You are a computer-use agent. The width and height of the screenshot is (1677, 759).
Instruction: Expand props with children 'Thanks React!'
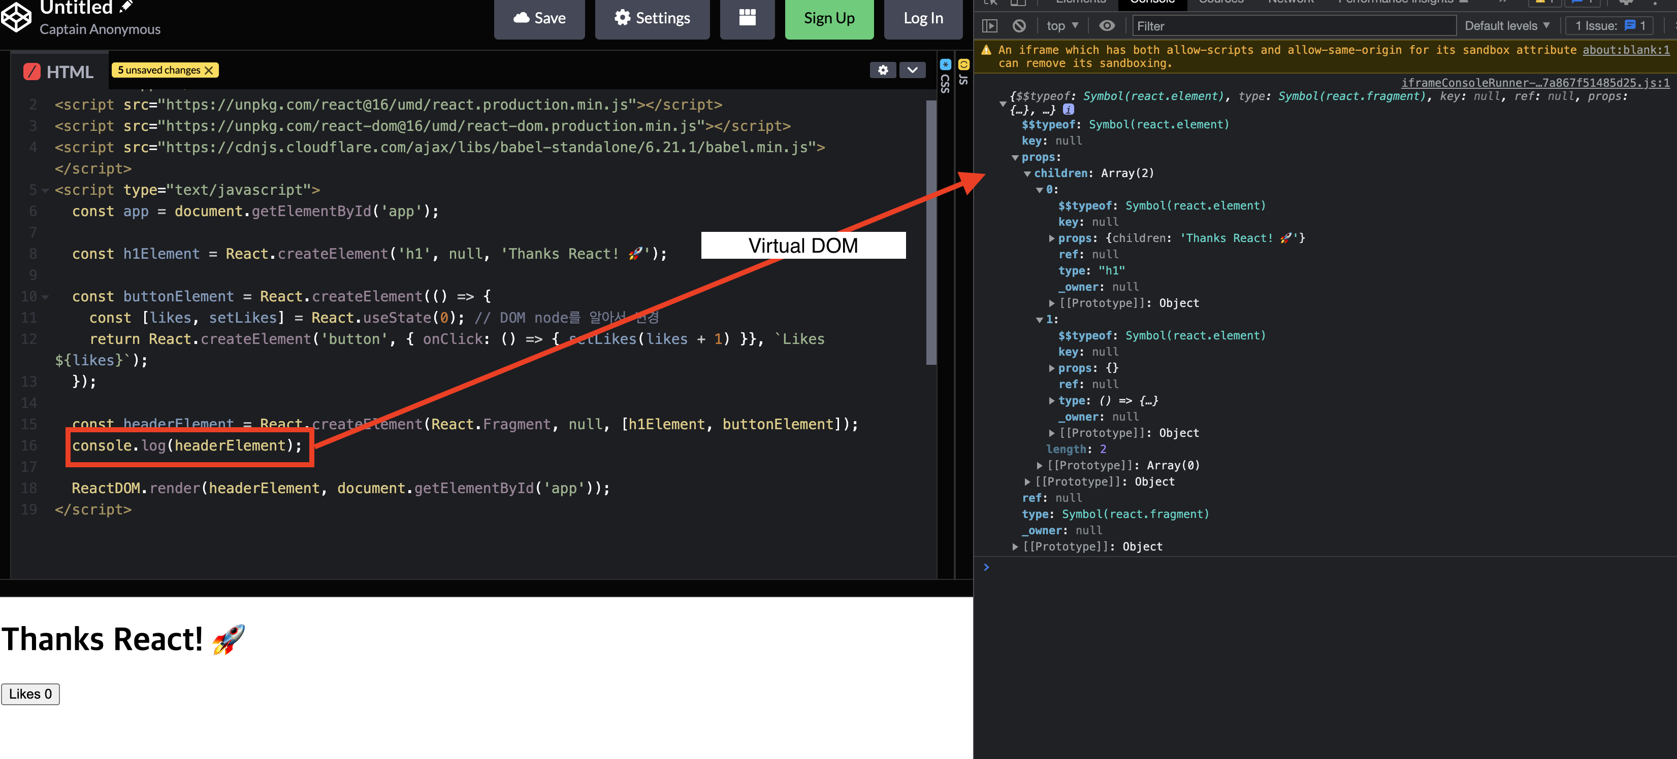[1052, 238]
